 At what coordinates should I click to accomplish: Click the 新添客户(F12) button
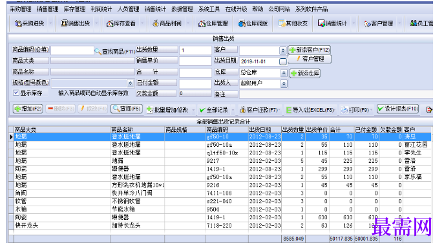click(x=310, y=50)
